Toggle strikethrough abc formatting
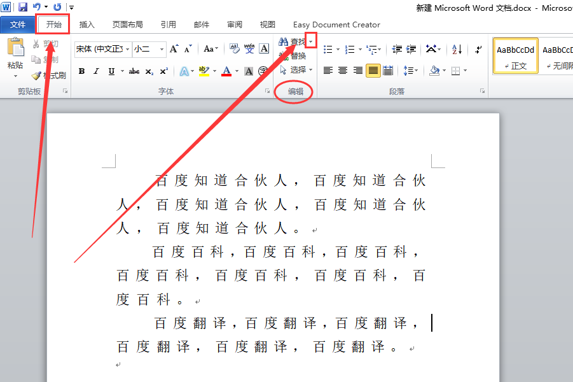 pos(134,71)
